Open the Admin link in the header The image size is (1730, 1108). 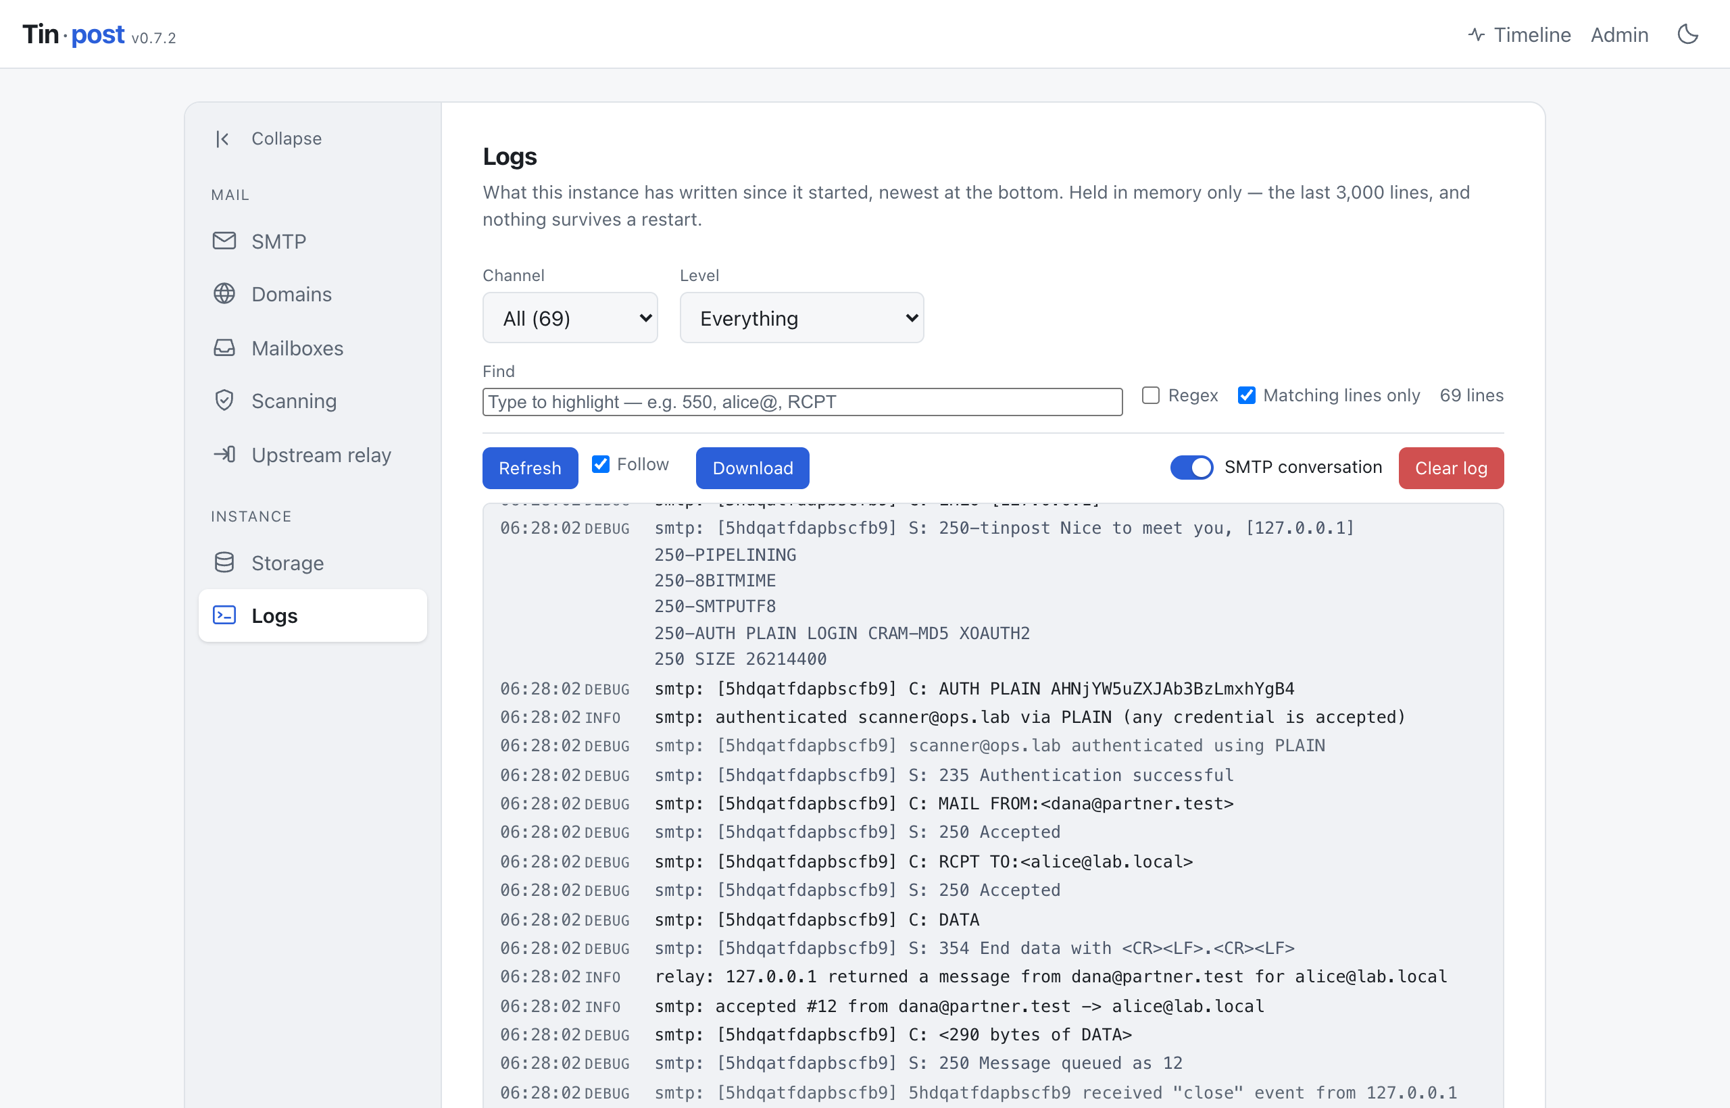click(1619, 34)
